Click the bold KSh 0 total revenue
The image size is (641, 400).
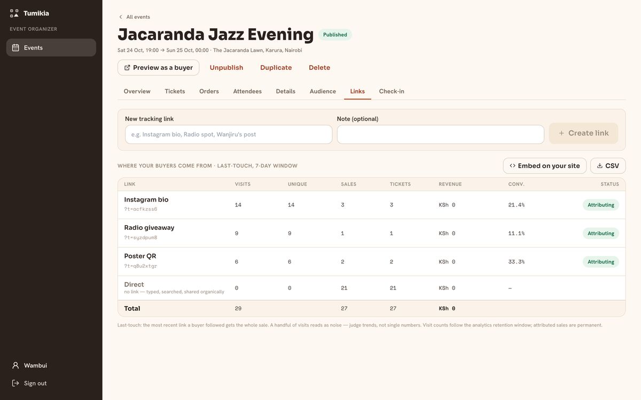pyautogui.click(x=447, y=308)
